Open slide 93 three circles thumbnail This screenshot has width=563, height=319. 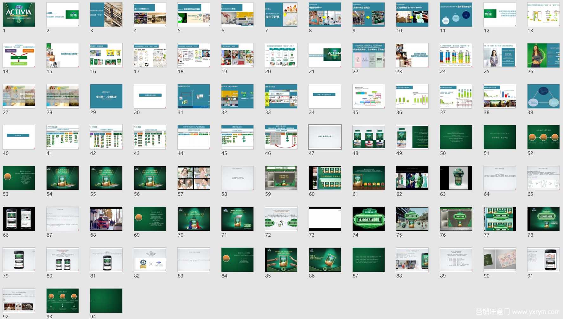63,301
